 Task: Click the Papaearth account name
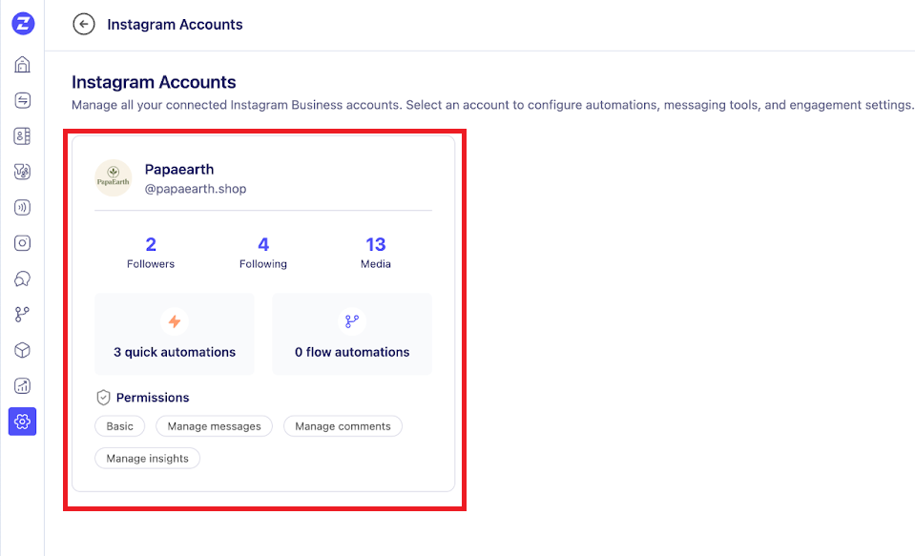pyautogui.click(x=179, y=170)
